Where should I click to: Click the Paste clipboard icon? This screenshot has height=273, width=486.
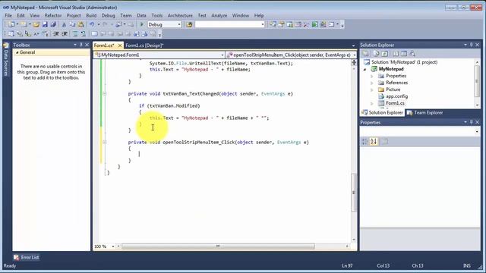[81, 24]
